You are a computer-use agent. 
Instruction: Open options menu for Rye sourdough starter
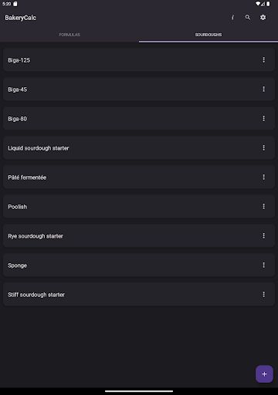[x=263, y=236]
